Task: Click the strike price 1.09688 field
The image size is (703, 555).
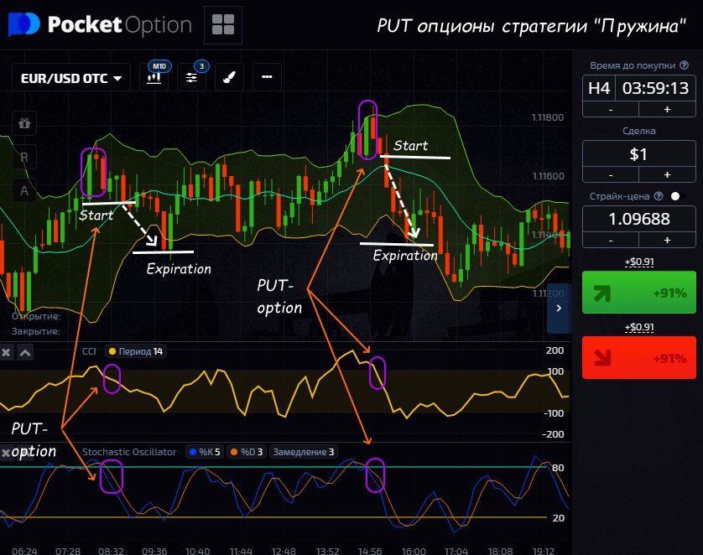Action: 638,219
